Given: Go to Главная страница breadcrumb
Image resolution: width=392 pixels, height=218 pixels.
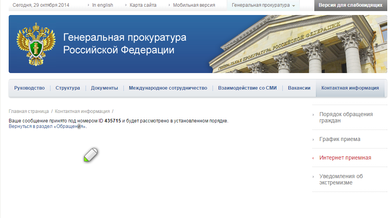Looking at the screenshot, I should pyautogui.click(x=29, y=111).
